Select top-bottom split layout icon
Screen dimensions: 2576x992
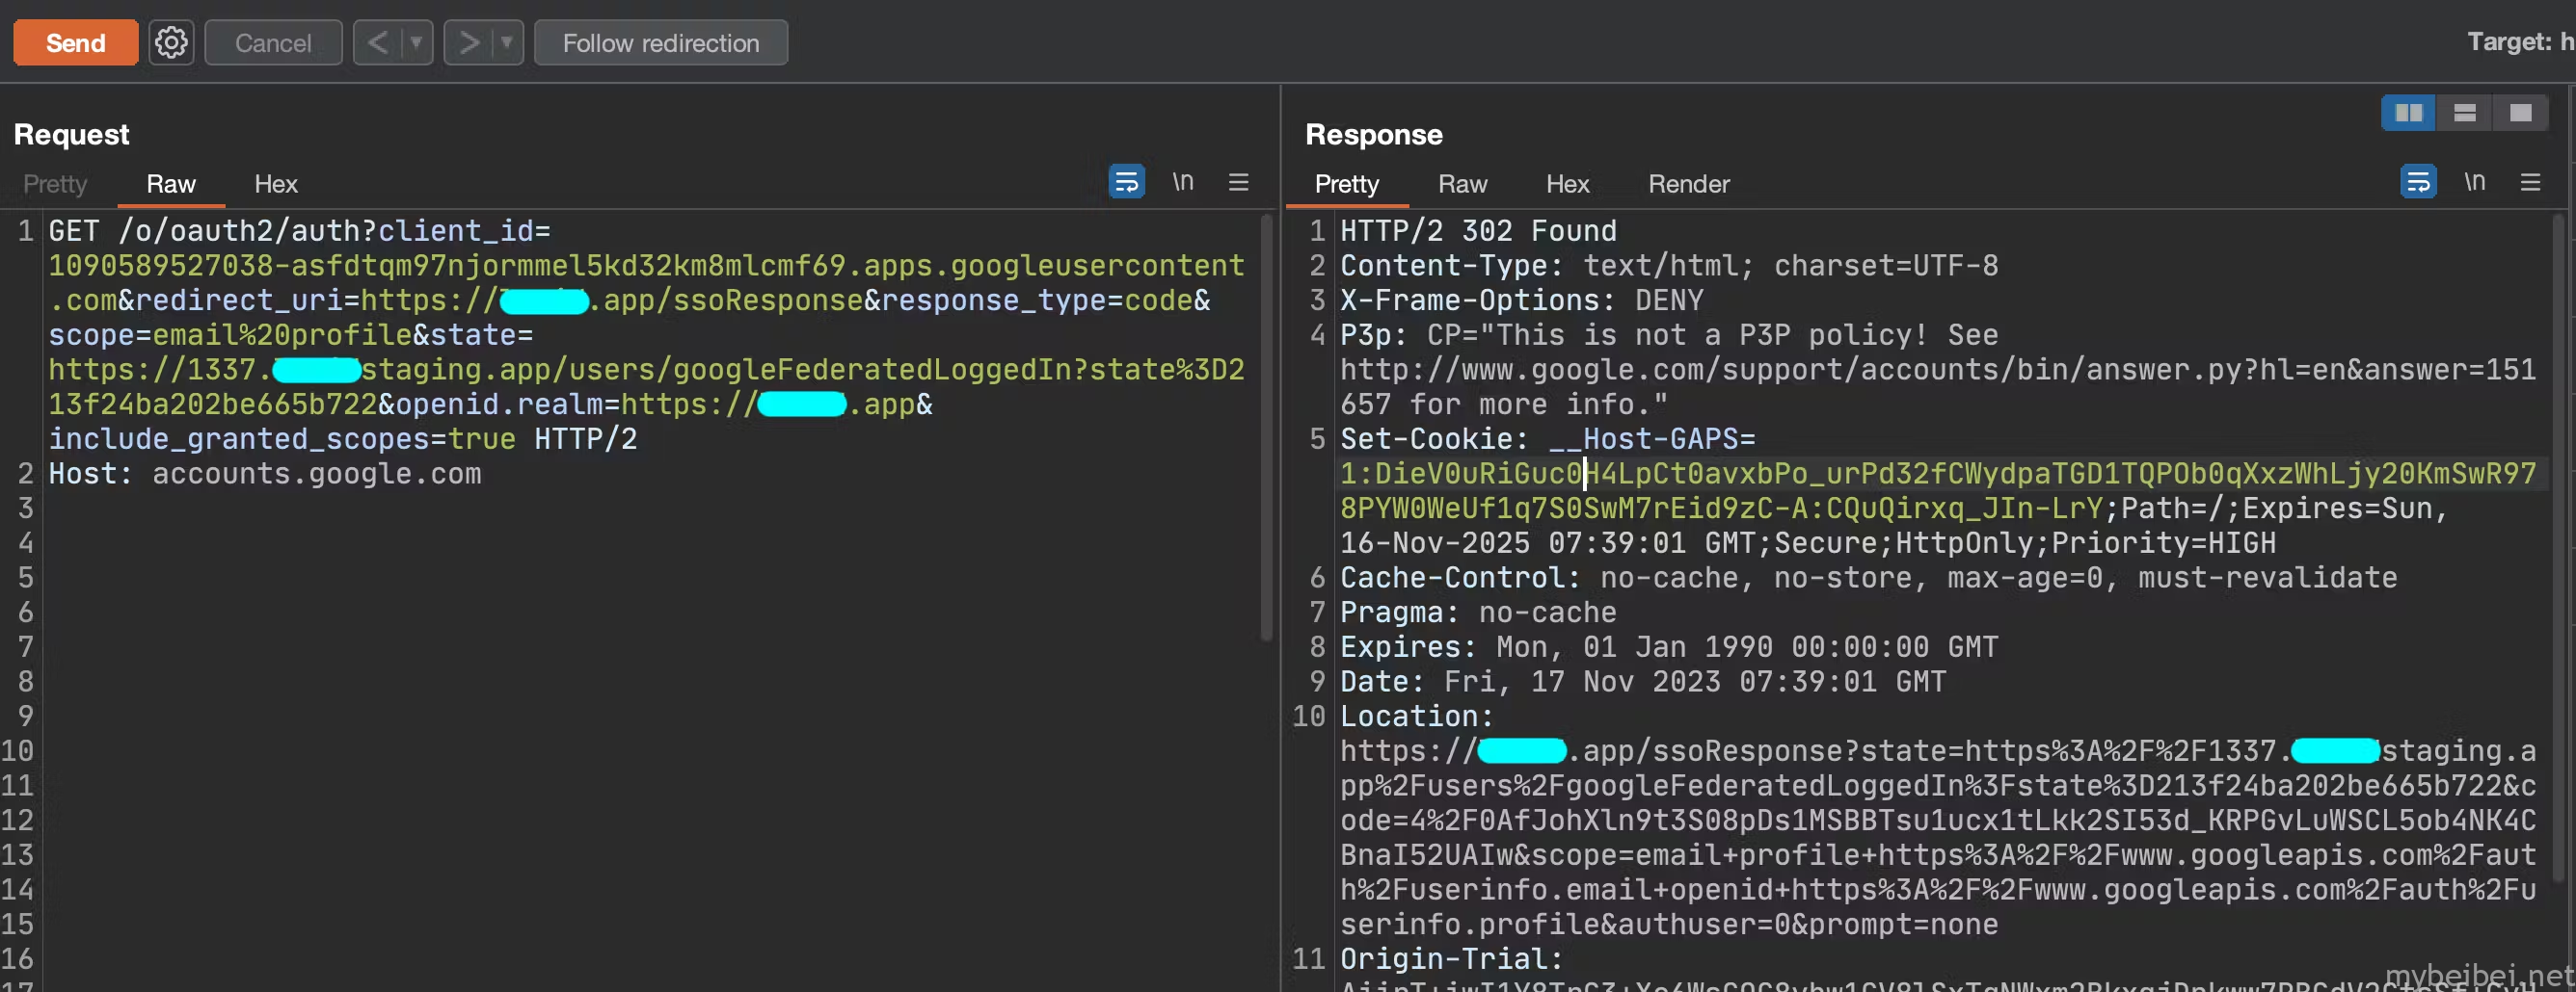click(2465, 113)
